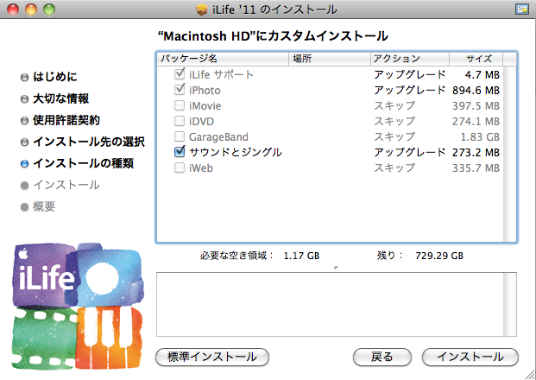Image resolution: width=536 pixels, height=380 pixels.
Task: Click the 274.1 MB size value
Action: tap(476, 122)
